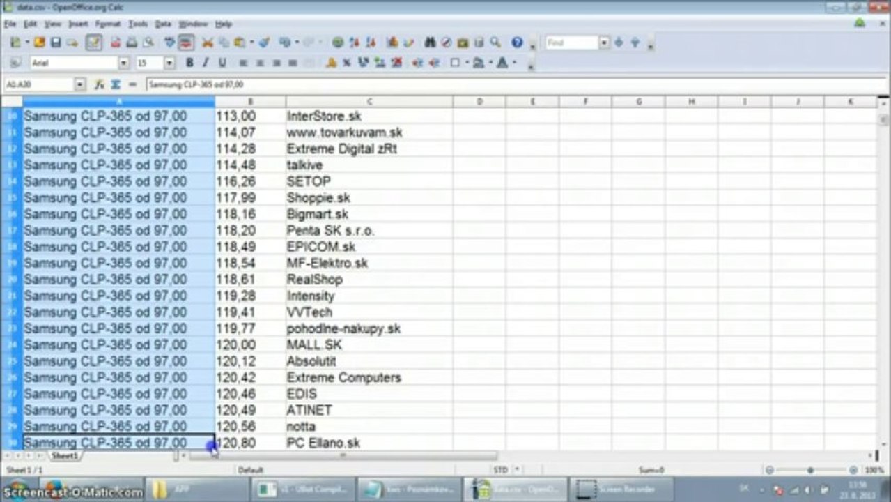The image size is (891, 502).
Task: Click the Open file icon
Action: 40,43
